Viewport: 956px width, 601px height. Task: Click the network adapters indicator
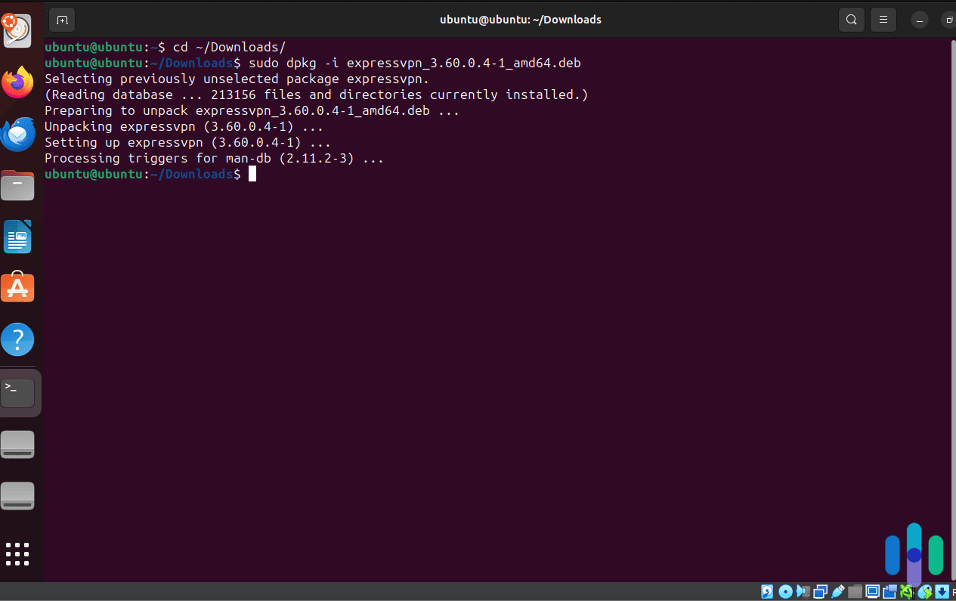coord(819,591)
